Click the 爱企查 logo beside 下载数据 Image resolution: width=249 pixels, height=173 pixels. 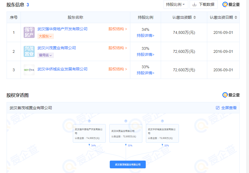click(x=231, y=4)
